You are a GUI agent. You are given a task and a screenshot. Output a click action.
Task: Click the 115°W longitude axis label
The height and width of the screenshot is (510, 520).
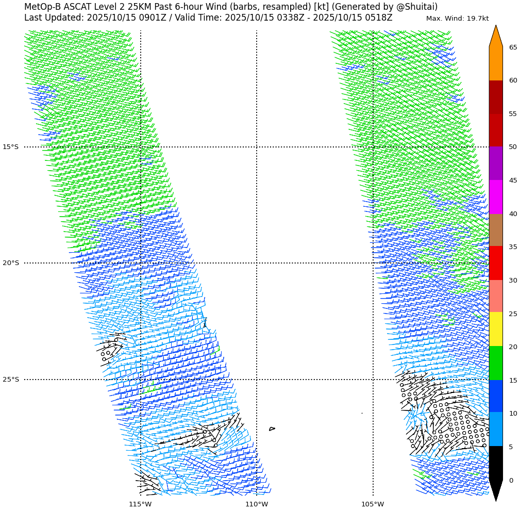pos(140,504)
